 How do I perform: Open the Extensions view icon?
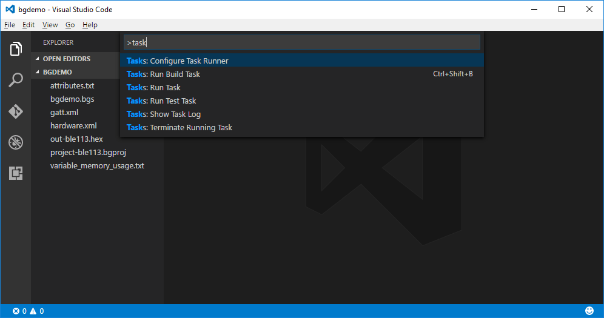click(16, 173)
